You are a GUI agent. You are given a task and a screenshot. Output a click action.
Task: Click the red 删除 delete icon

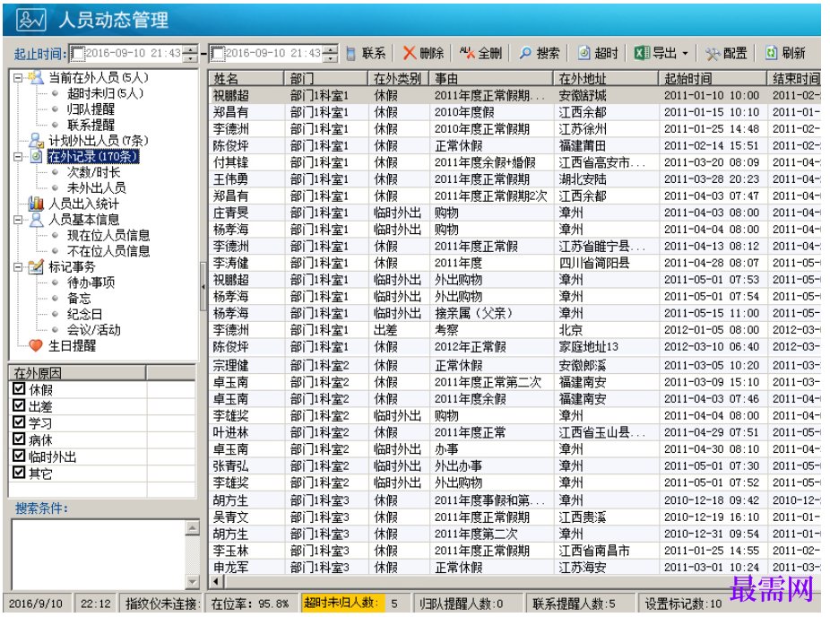[410, 52]
